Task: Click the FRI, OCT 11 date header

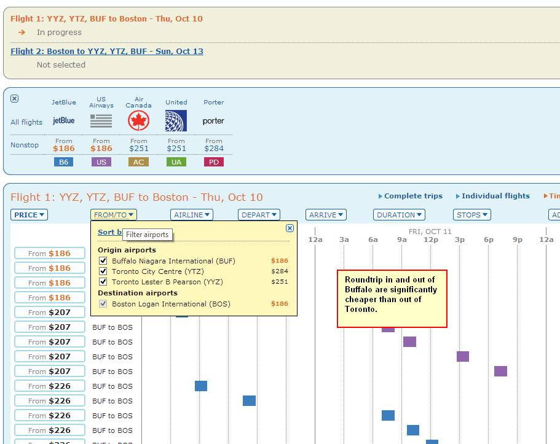Action: 430,232
